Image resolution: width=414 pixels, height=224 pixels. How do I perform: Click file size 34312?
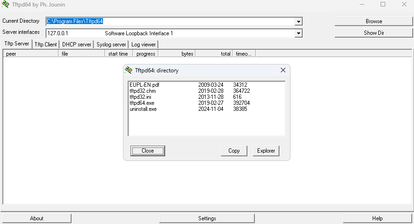pos(240,85)
